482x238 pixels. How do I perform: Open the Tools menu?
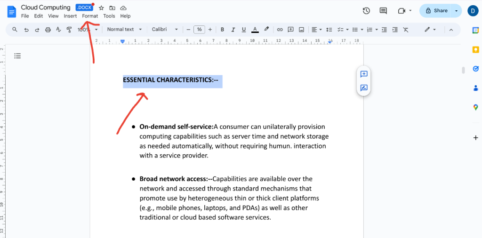tap(109, 16)
